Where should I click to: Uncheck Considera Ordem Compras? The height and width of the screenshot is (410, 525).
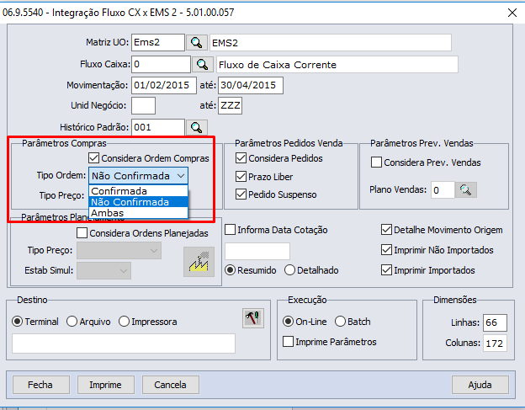tap(93, 158)
